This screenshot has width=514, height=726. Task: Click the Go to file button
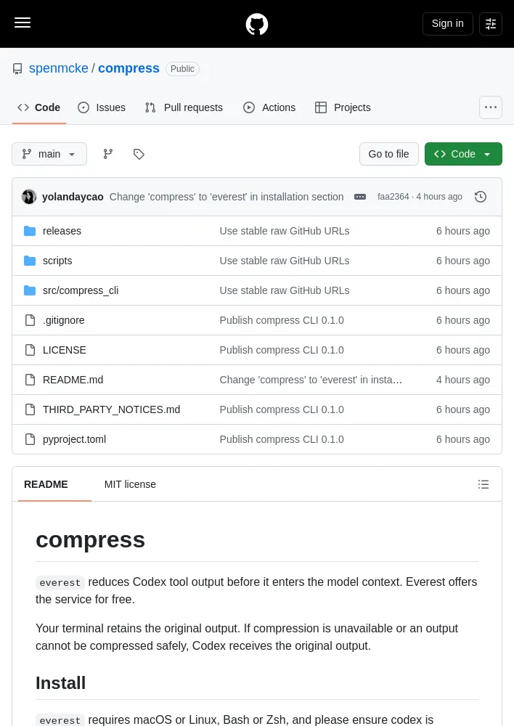(388, 154)
